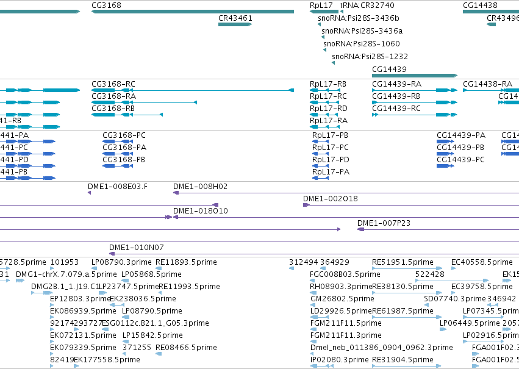
Task: Select protein CG14439-PB label
Action: click(x=460, y=148)
